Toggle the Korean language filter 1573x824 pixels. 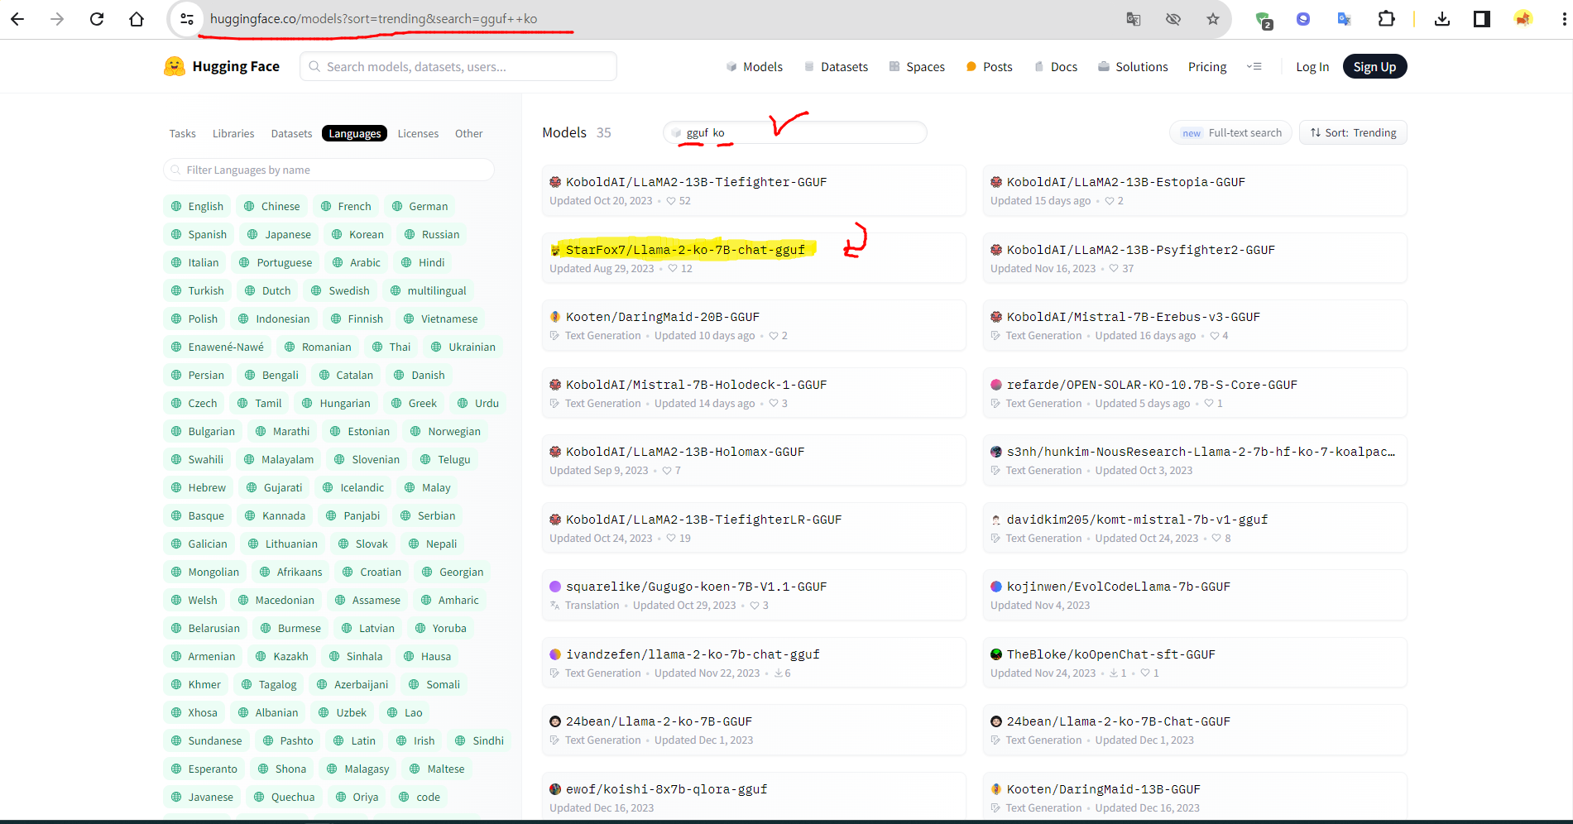click(x=358, y=234)
